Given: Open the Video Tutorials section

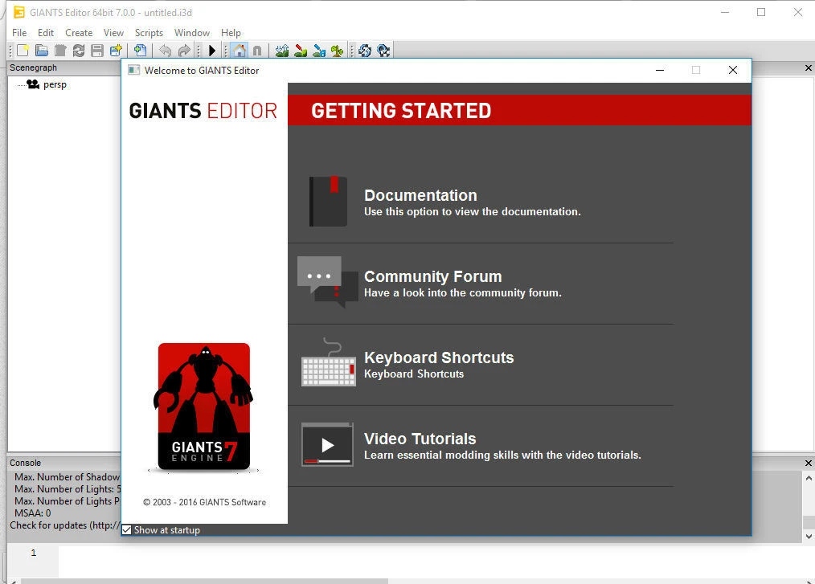Looking at the screenshot, I should tap(420, 439).
